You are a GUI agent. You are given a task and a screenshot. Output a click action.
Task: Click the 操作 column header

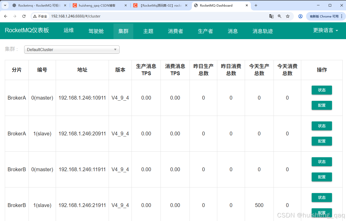click(x=322, y=70)
